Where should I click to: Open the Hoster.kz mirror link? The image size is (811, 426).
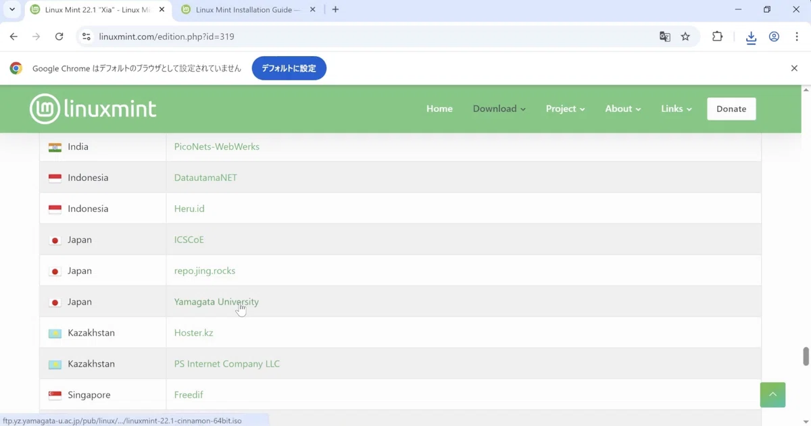(193, 333)
